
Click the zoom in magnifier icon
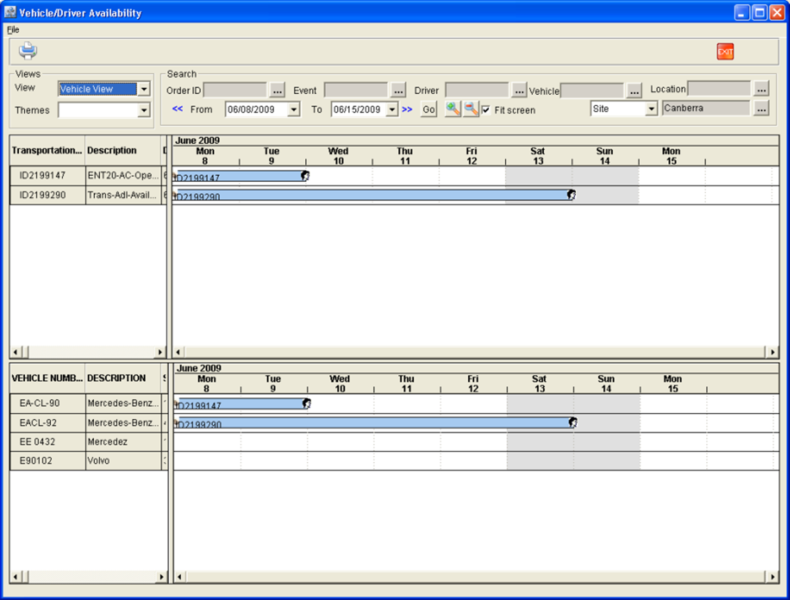(453, 109)
